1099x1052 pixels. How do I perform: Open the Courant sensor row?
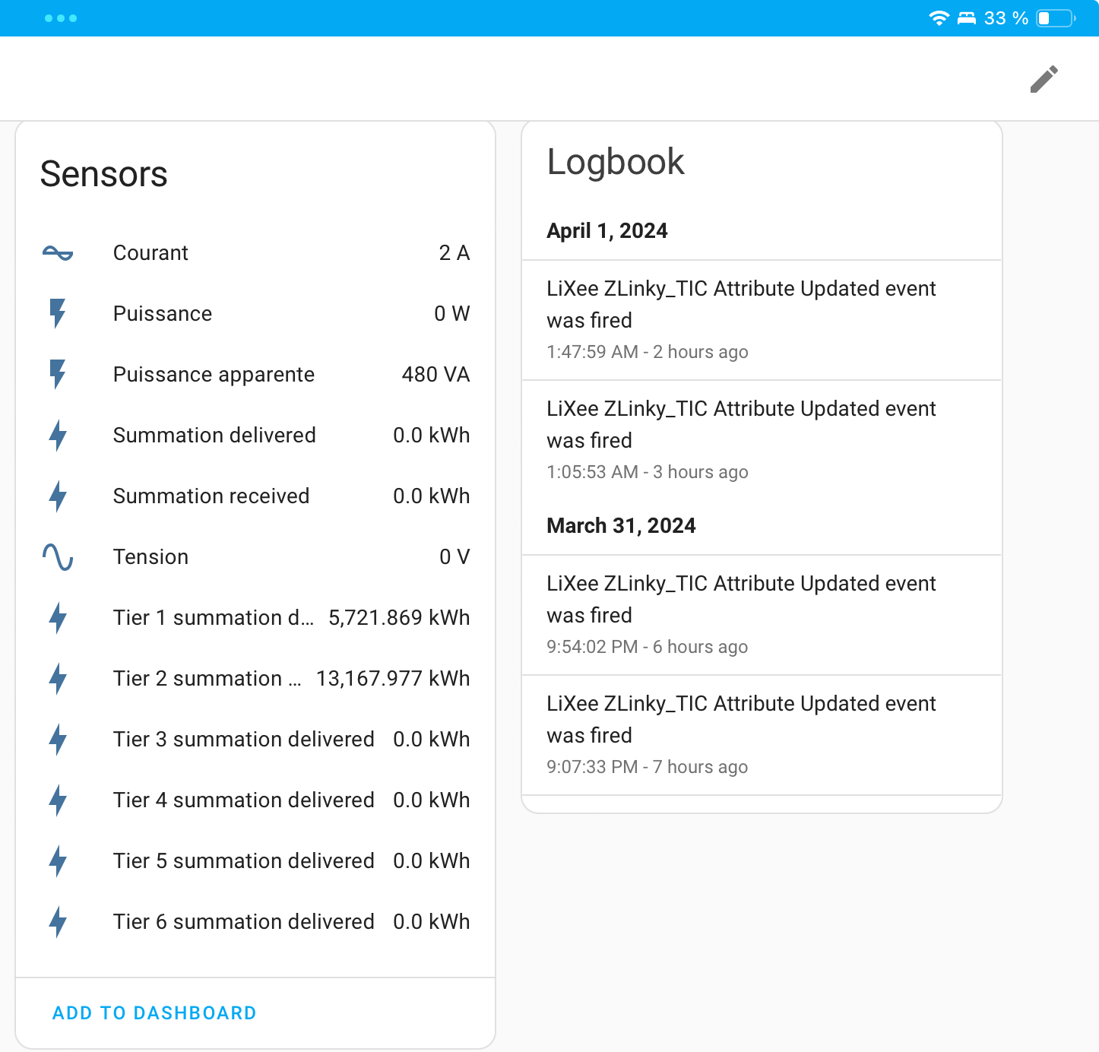click(x=255, y=253)
